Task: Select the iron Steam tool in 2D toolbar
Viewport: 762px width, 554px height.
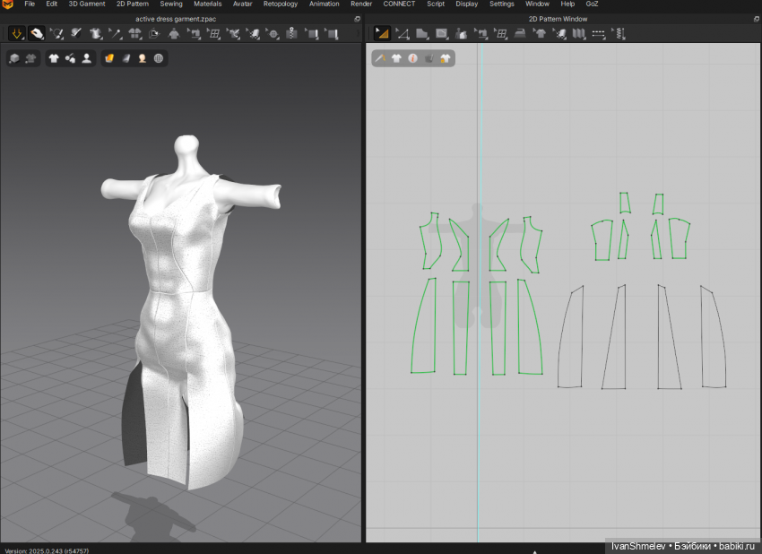Action: pos(520,33)
